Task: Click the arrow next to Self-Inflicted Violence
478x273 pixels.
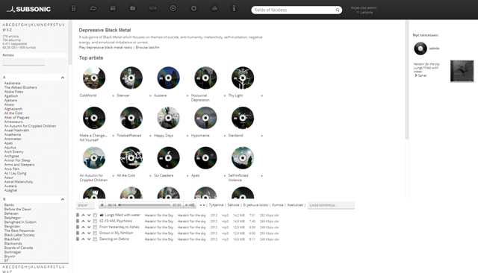Action: (x=262, y=175)
